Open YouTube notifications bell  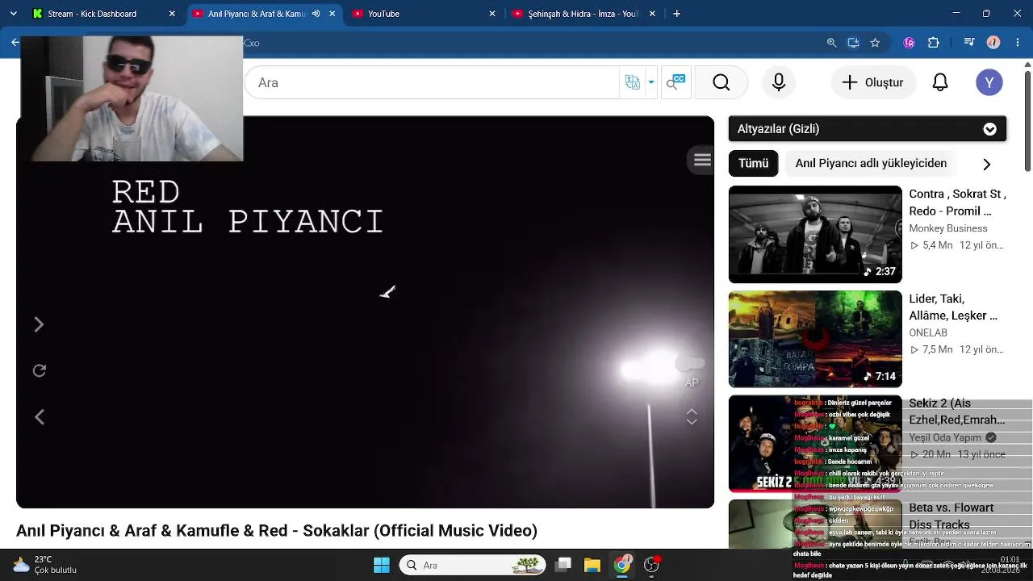pyautogui.click(x=940, y=82)
